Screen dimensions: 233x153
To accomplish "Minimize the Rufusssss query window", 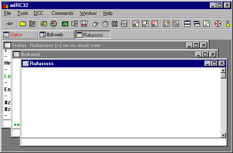I will coord(207,64).
